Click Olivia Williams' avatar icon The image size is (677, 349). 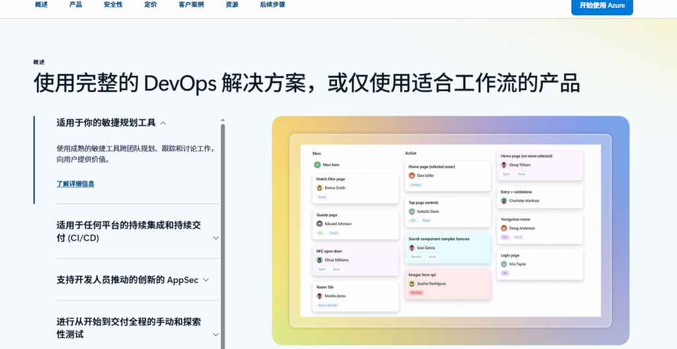point(319,260)
